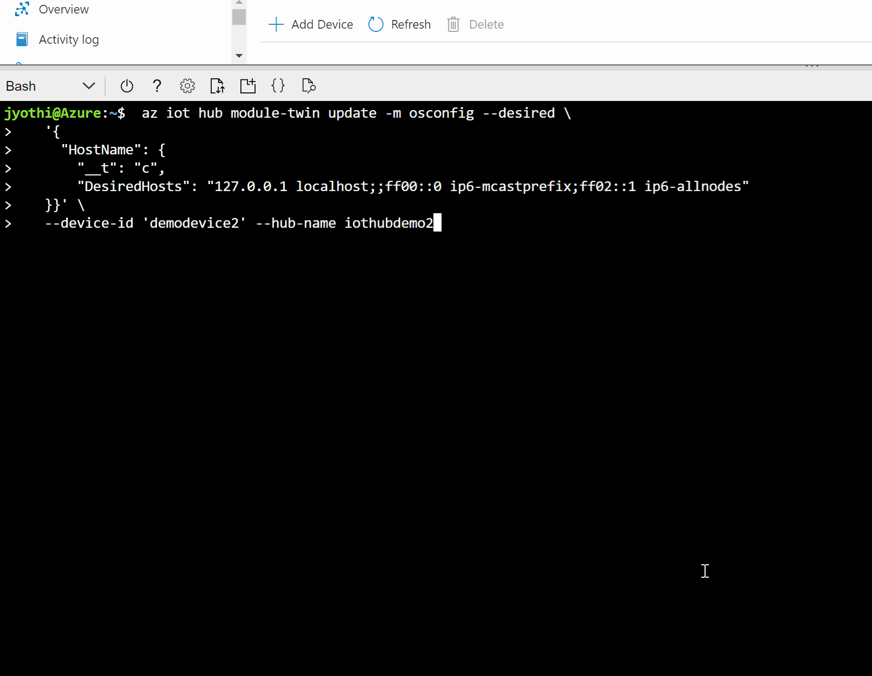872x676 pixels.
Task: Click the Overview sidebar icon
Action: (22, 9)
